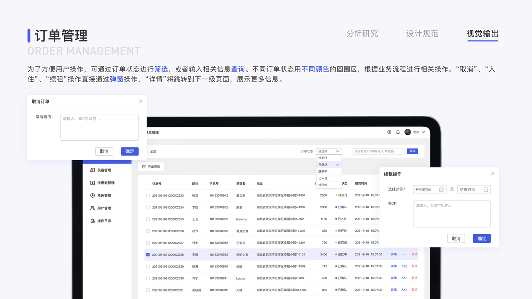Screen dimensions: 532x299
Task: Click calendar icon in 结束时间 field
Action: click(486, 189)
